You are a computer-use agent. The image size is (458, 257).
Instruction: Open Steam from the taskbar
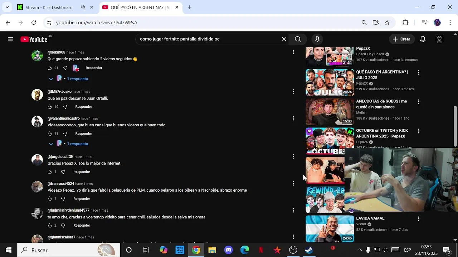tap(309, 250)
